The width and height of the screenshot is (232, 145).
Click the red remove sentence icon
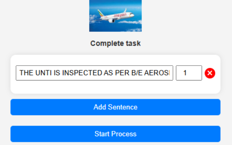tap(210, 73)
